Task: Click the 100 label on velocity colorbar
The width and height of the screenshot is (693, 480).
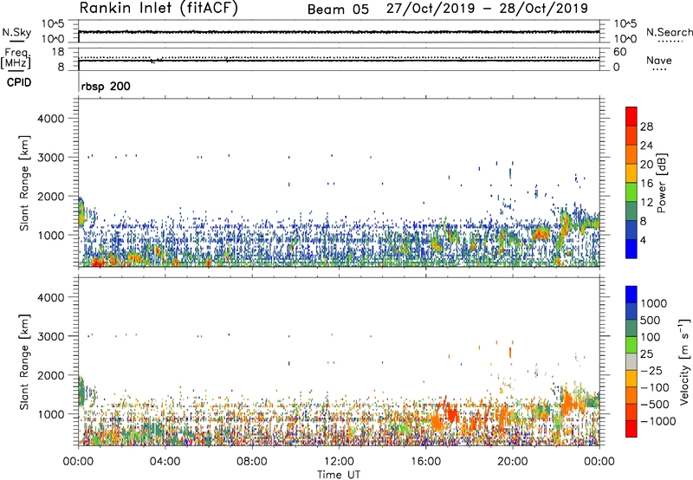Action: point(651,337)
